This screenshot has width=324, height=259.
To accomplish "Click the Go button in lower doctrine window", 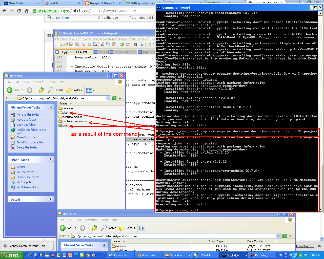I will point(287,236).
